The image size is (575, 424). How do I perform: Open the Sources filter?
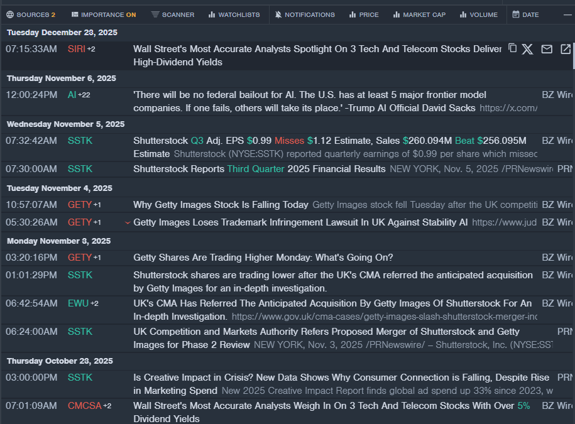pos(31,14)
